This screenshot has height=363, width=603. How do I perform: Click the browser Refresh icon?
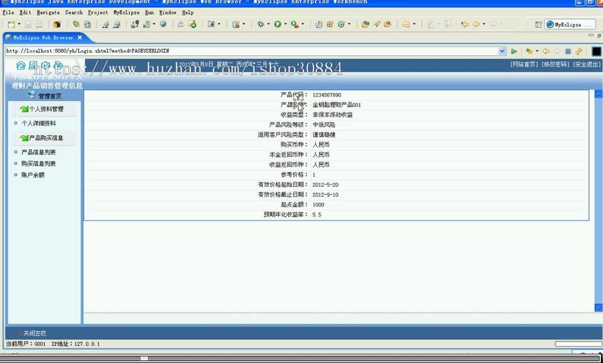pyautogui.click(x=579, y=51)
